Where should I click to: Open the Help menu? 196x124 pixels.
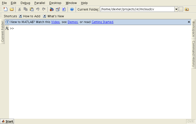pyautogui.click(x=84, y=3)
